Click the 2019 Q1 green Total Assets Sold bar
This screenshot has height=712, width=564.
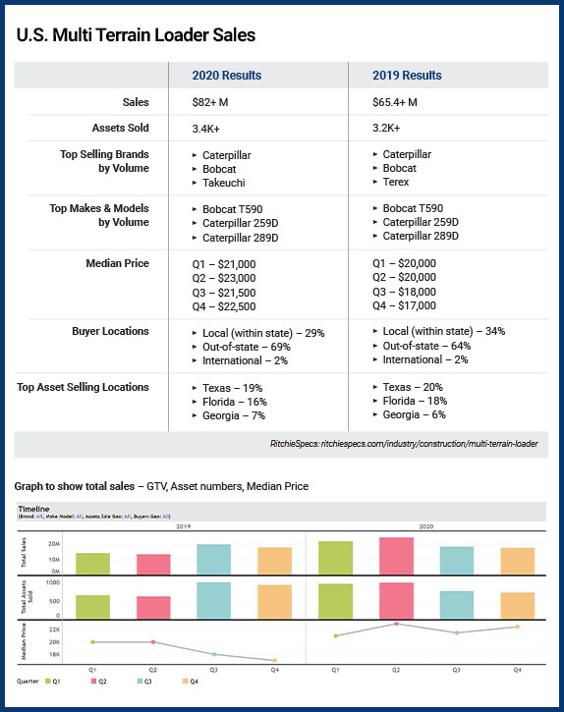92,607
